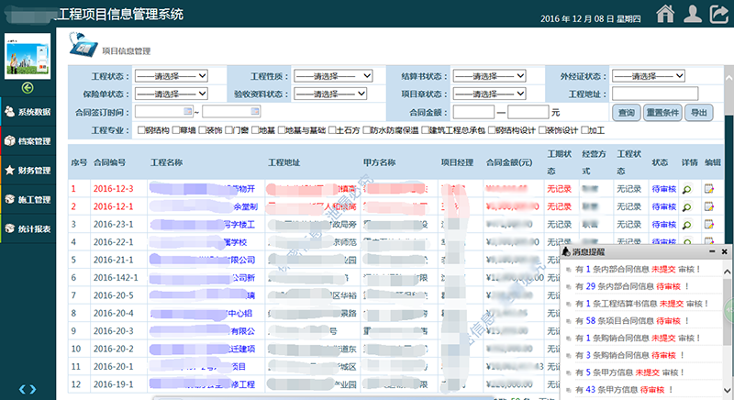The image size is (734, 400).
Task: Focus the 工程地址 input field
Action: coord(655,94)
